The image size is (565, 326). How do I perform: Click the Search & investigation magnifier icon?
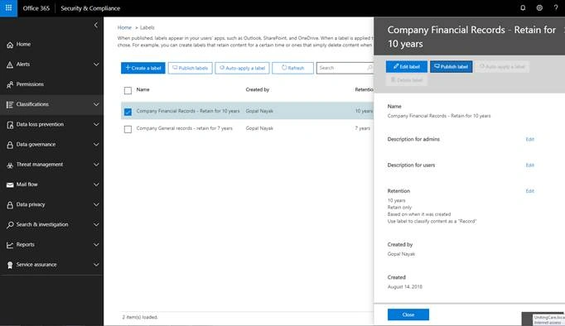point(10,225)
